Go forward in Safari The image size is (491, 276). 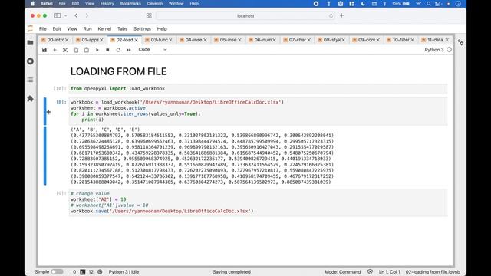87,15
